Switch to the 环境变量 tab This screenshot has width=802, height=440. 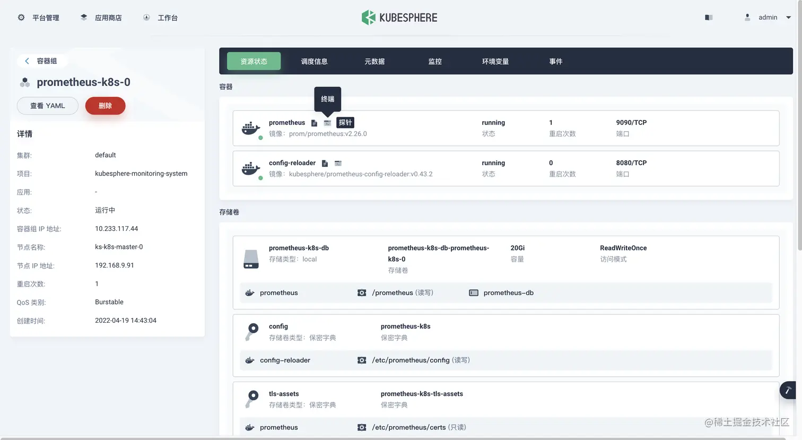[495, 61]
